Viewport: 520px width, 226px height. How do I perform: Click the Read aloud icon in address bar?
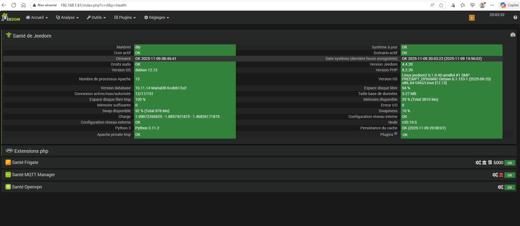(432, 5)
